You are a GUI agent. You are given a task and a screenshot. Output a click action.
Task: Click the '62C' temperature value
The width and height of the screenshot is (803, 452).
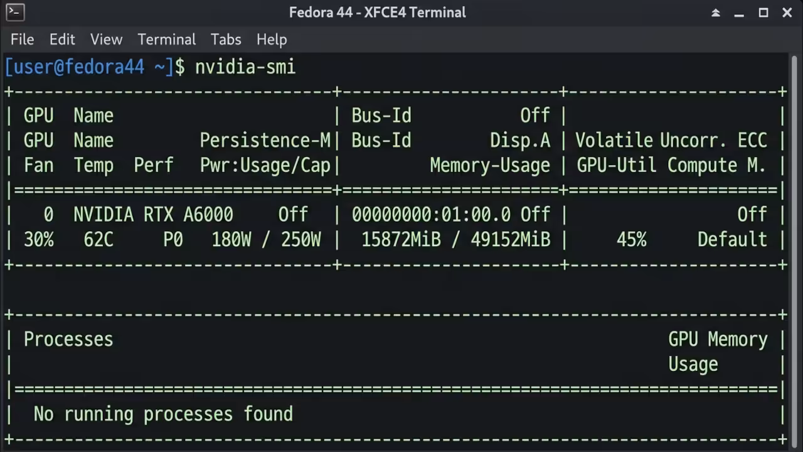coord(98,240)
